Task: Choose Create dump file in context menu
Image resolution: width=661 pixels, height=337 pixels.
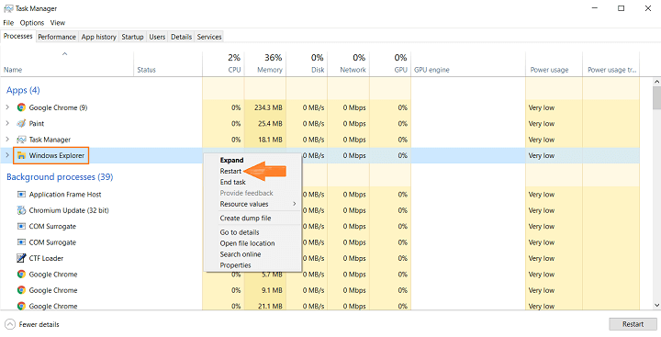Action: coord(245,219)
